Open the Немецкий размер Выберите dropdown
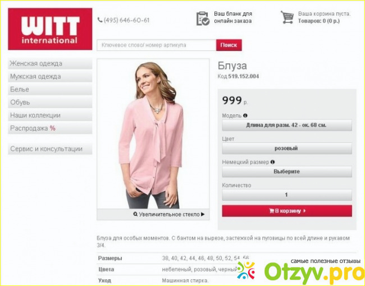 click(x=287, y=172)
